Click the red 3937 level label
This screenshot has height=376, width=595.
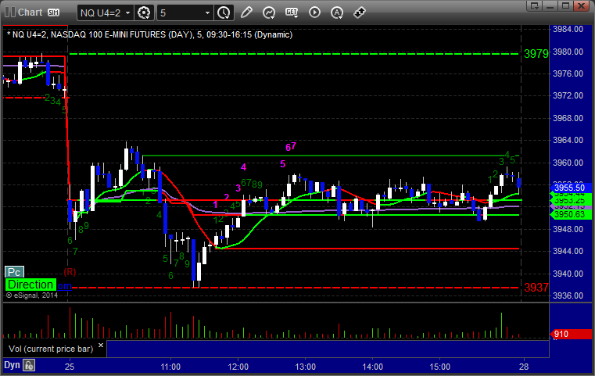(536, 288)
